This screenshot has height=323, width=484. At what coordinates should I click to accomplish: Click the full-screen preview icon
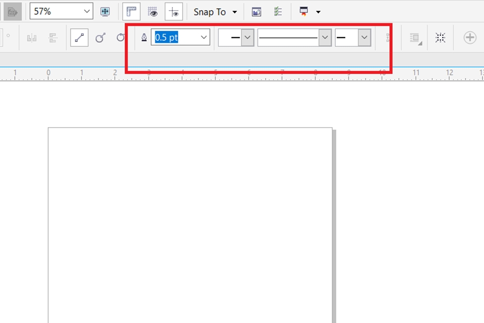coord(105,12)
